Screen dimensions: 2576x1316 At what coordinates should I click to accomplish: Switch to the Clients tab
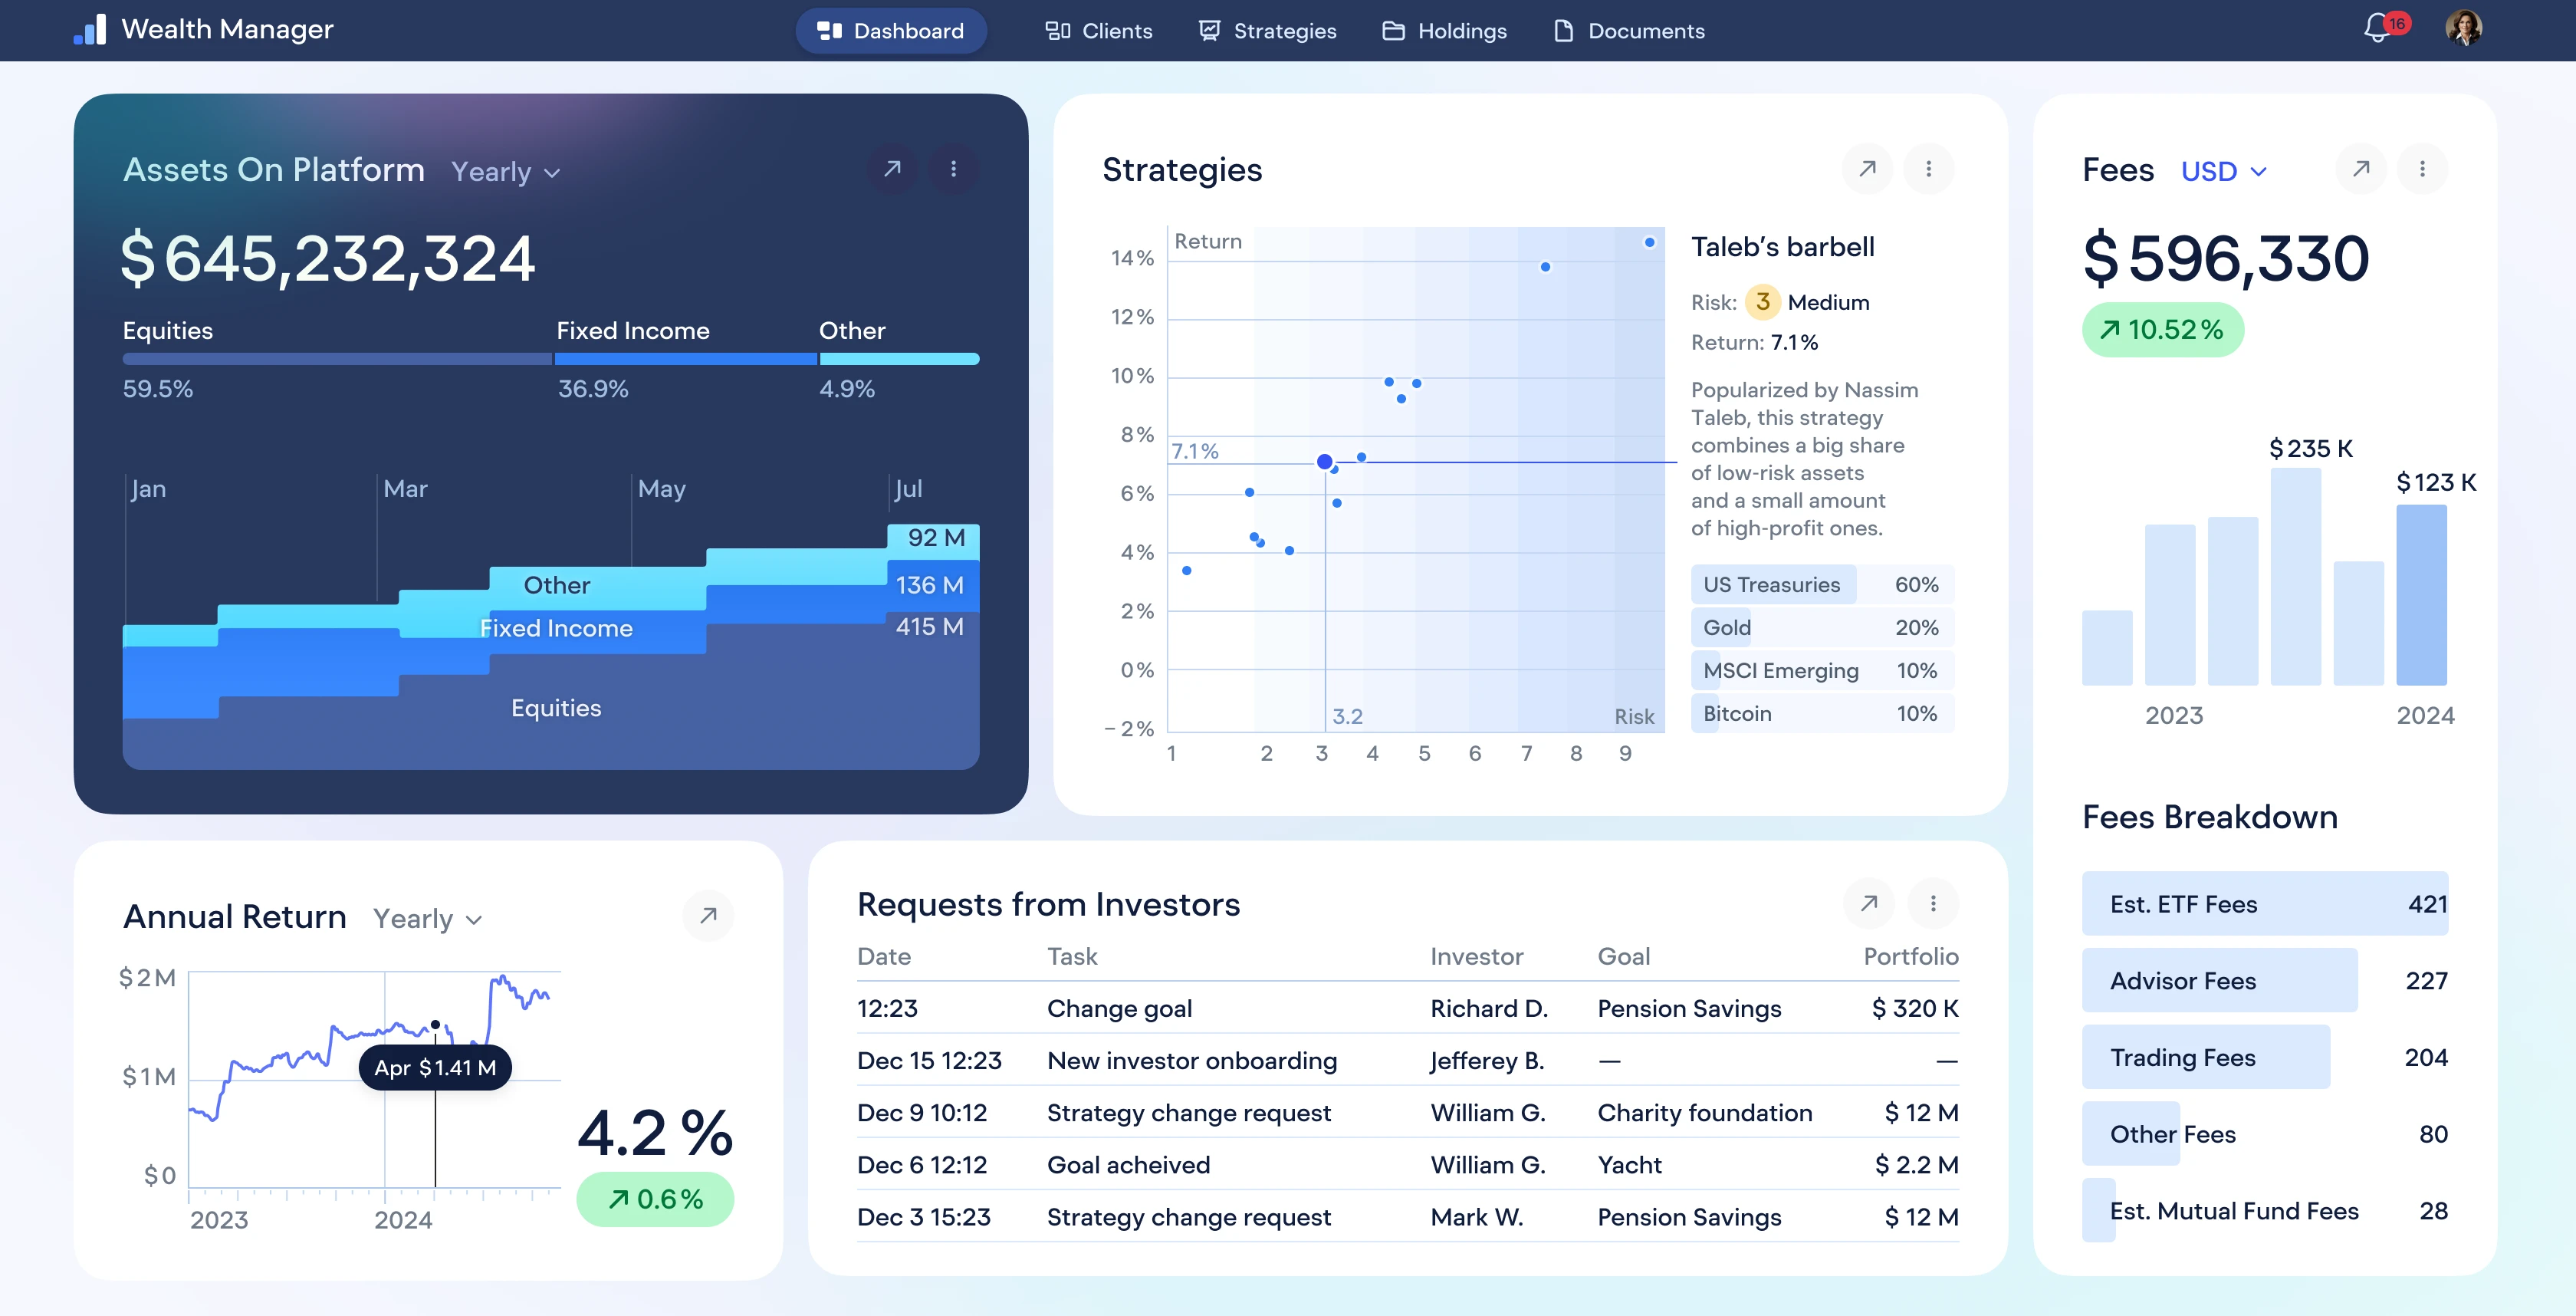pyautogui.click(x=1099, y=31)
